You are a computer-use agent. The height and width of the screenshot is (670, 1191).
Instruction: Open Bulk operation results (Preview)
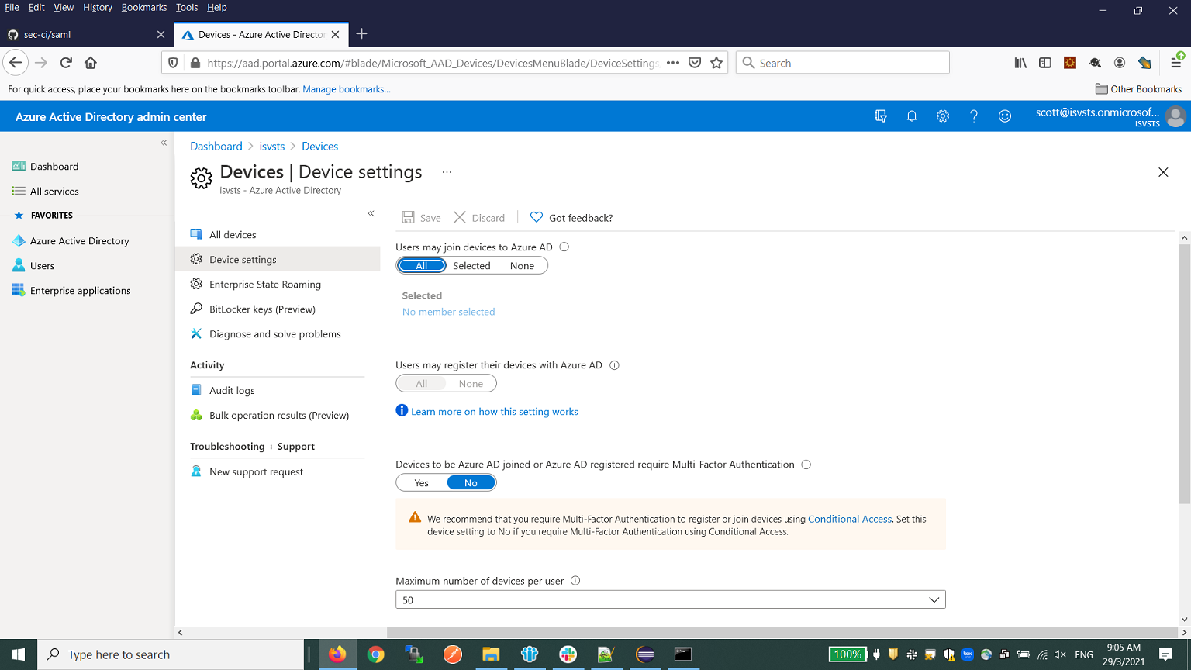click(278, 416)
